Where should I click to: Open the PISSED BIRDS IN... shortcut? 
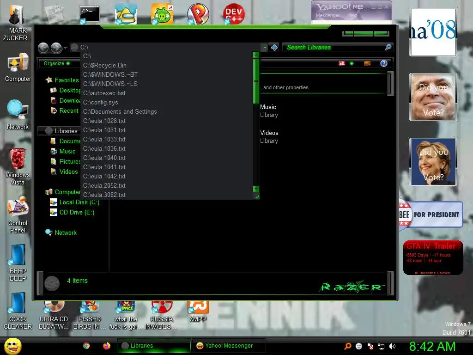coord(90,315)
